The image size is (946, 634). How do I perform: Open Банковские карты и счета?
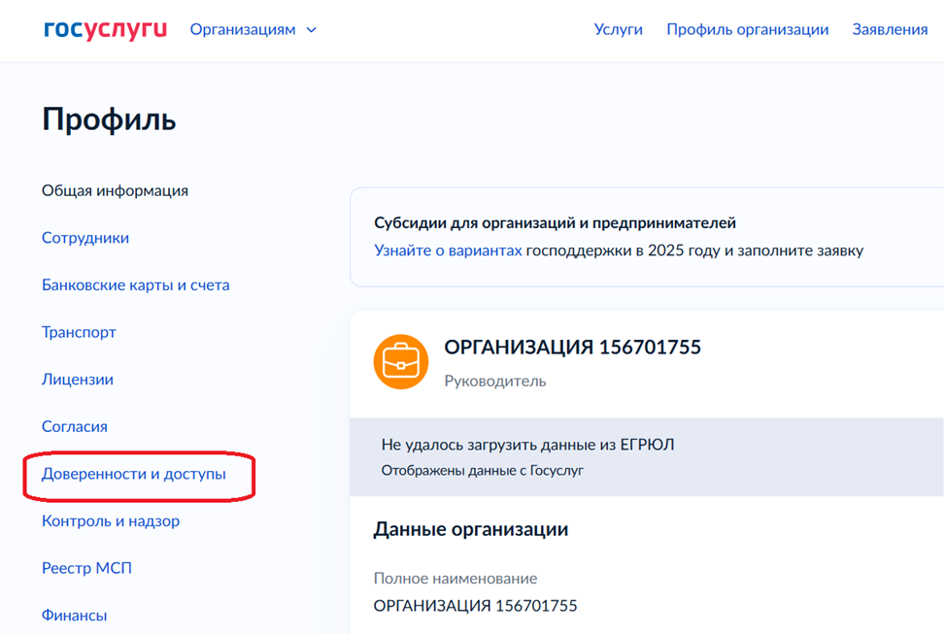pos(135,285)
